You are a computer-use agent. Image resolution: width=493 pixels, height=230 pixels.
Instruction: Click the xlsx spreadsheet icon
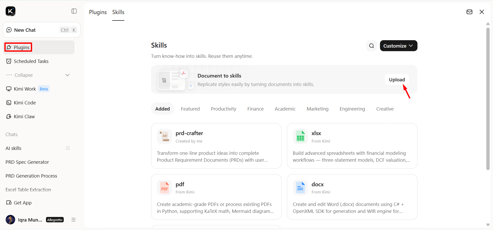coord(300,136)
